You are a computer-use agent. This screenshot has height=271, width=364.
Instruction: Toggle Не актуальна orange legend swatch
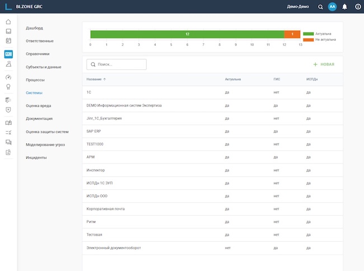point(309,40)
